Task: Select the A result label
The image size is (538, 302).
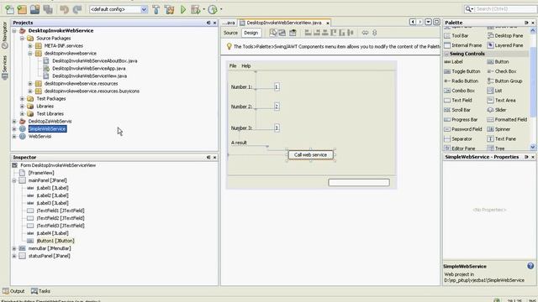Action: [x=239, y=143]
